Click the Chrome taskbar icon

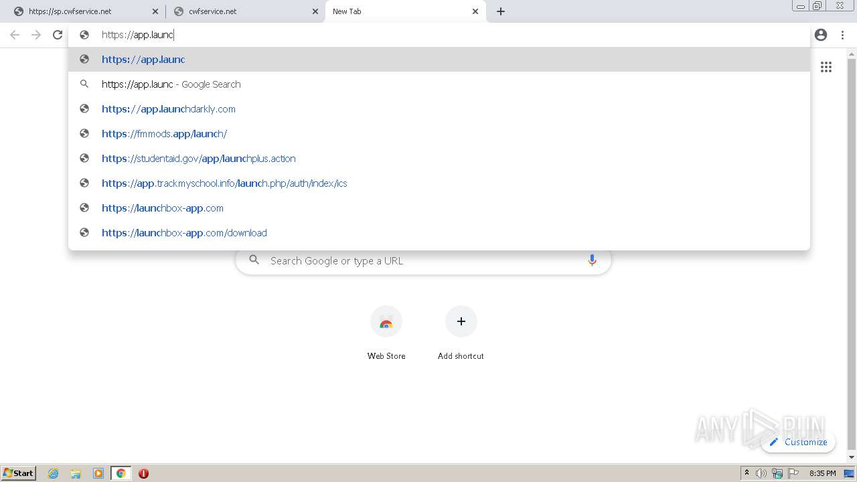(121, 473)
